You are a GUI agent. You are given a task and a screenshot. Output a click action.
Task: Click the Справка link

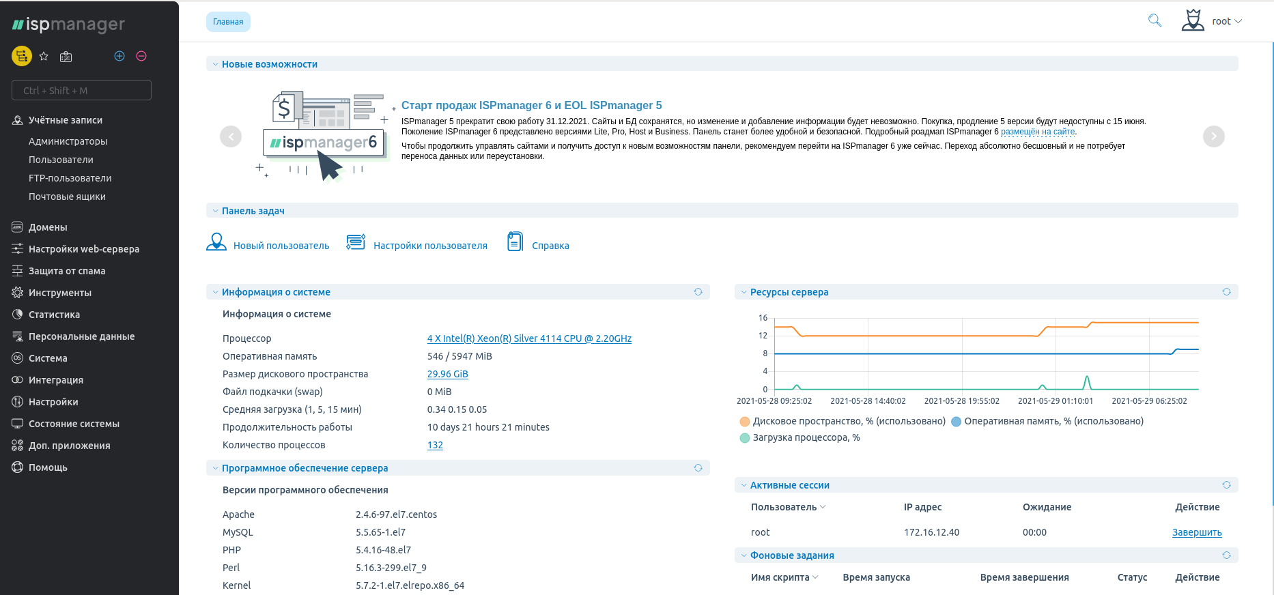[550, 246]
